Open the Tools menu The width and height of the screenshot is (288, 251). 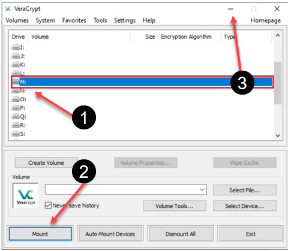[x=100, y=20]
